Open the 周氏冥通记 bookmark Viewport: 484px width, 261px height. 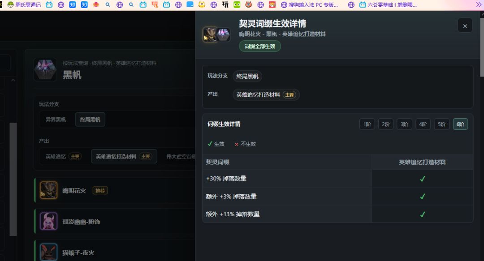[24, 4]
